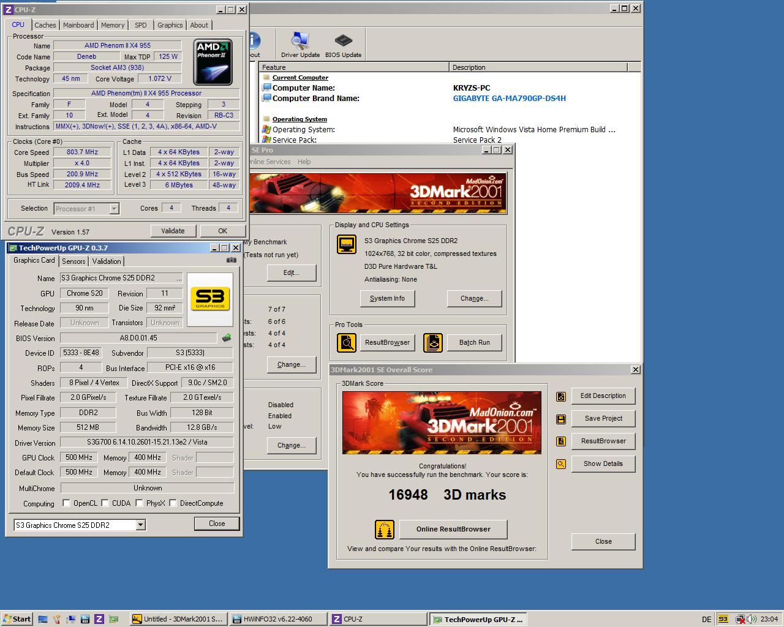
Task: Click the Driver Update toolbar icon
Action: coord(300,42)
